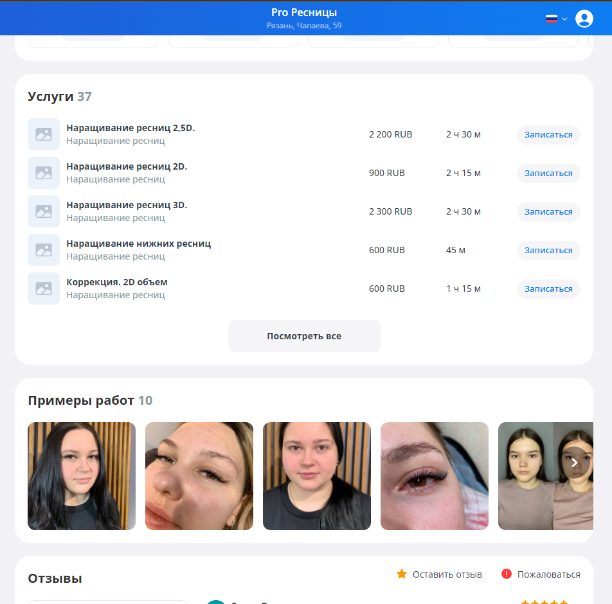Click the Пожаловаться link

[548, 574]
